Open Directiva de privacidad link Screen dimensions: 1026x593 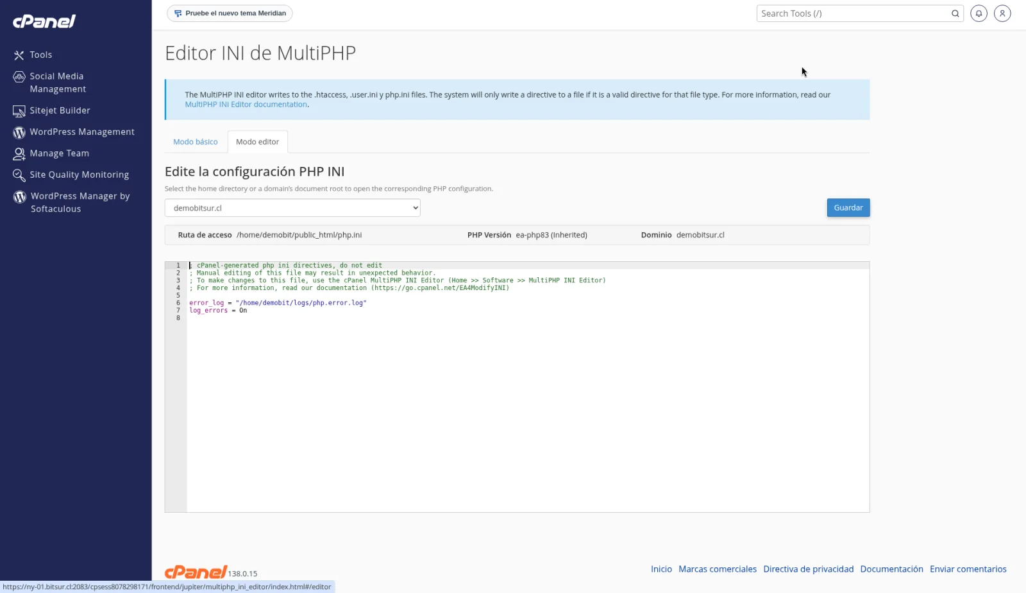(x=809, y=569)
